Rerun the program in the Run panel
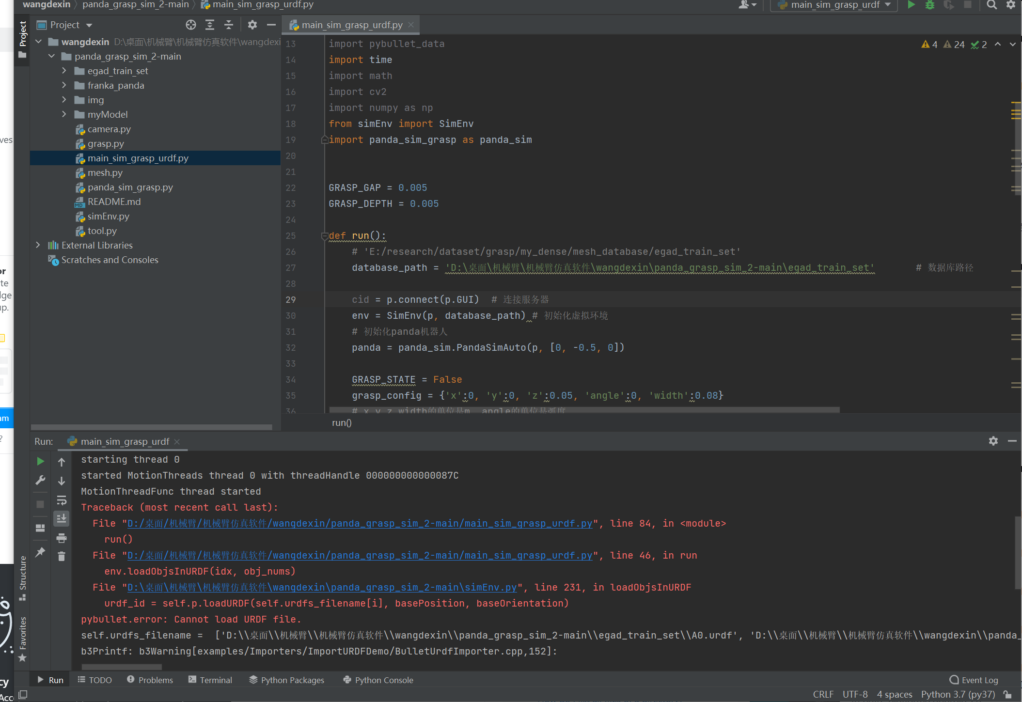Screen dimensions: 1022x702 pos(41,461)
